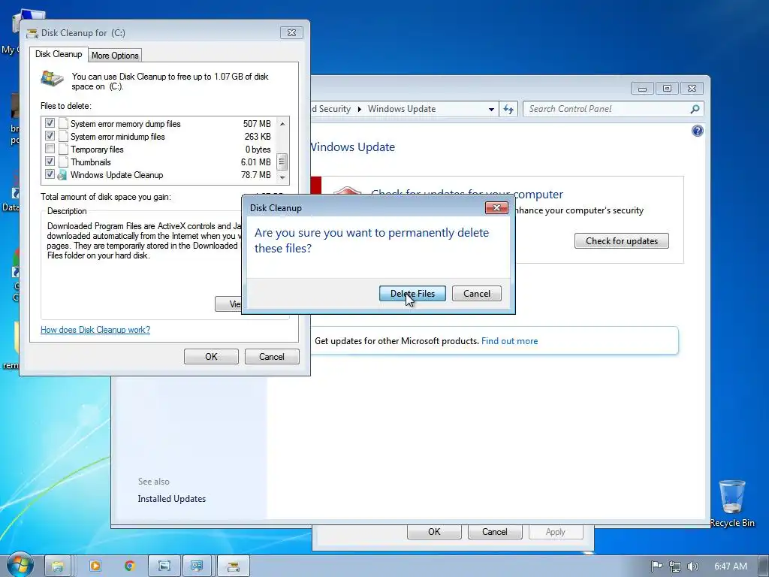Open How does Disk Cleanup work link

coord(95,330)
